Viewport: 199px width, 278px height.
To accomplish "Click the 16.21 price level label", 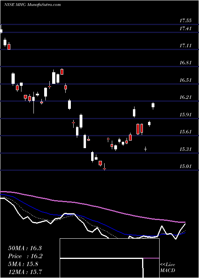I will point(185,97).
